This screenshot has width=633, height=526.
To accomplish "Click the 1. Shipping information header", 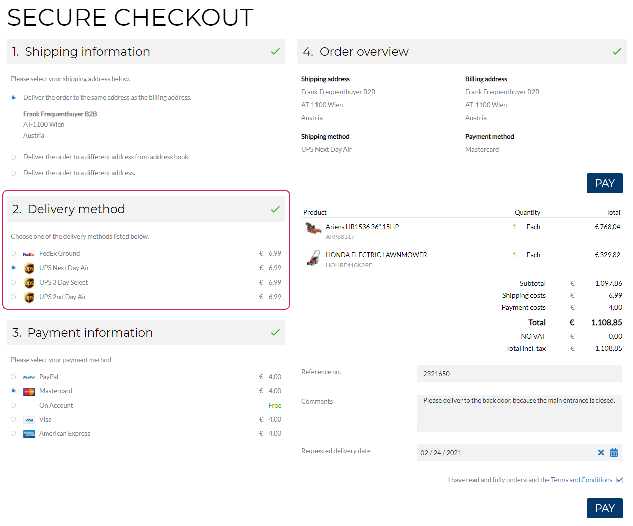I will (146, 52).
